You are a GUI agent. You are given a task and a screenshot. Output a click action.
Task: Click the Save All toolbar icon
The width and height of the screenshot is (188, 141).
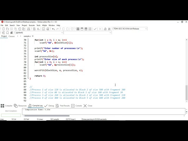click(x=16, y=29)
